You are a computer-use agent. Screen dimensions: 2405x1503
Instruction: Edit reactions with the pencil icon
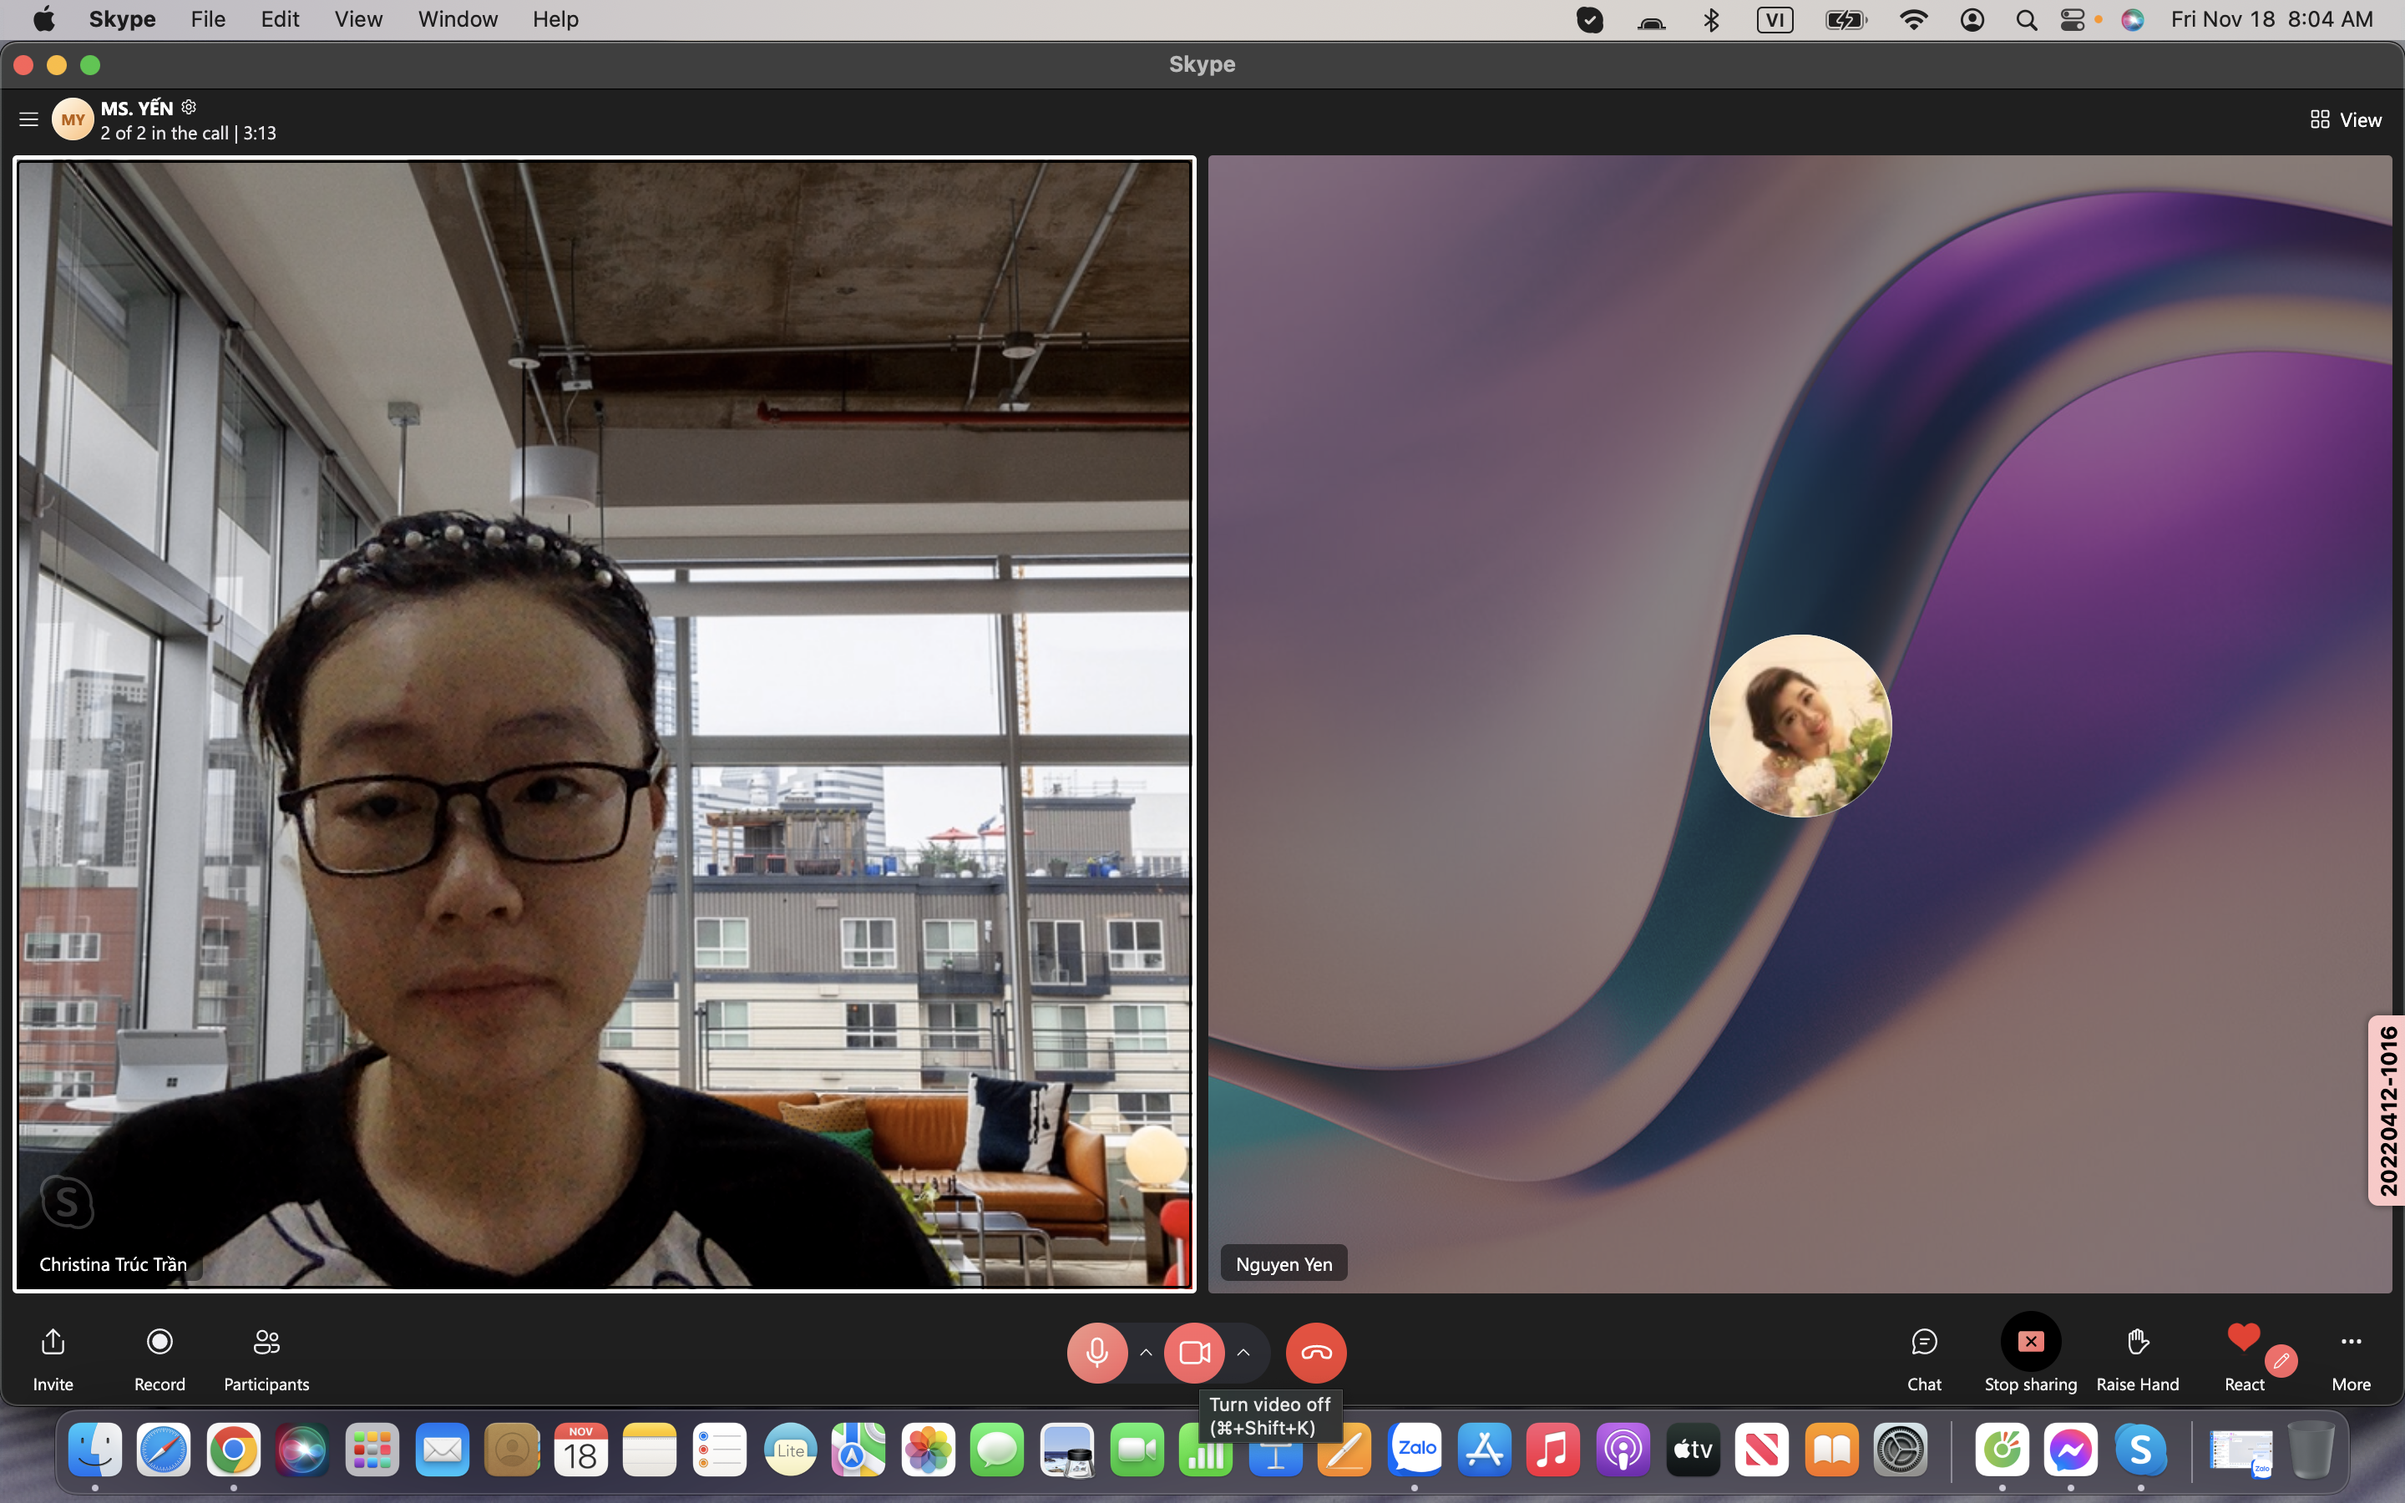pos(2281,1360)
